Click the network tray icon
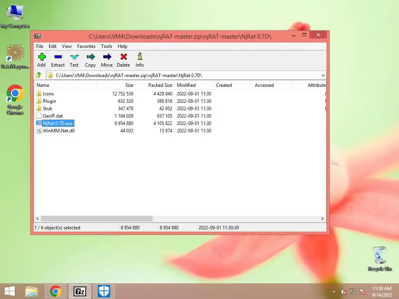Viewport: 399px width, 299px height. coord(353,292)
